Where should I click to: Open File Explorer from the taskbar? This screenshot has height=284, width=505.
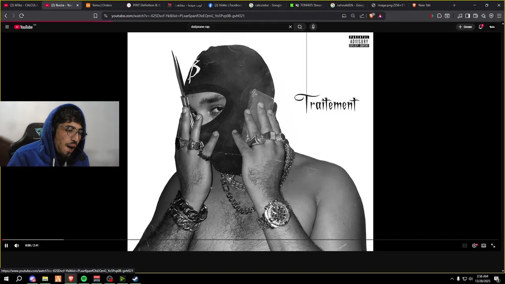tap(45, 279)
